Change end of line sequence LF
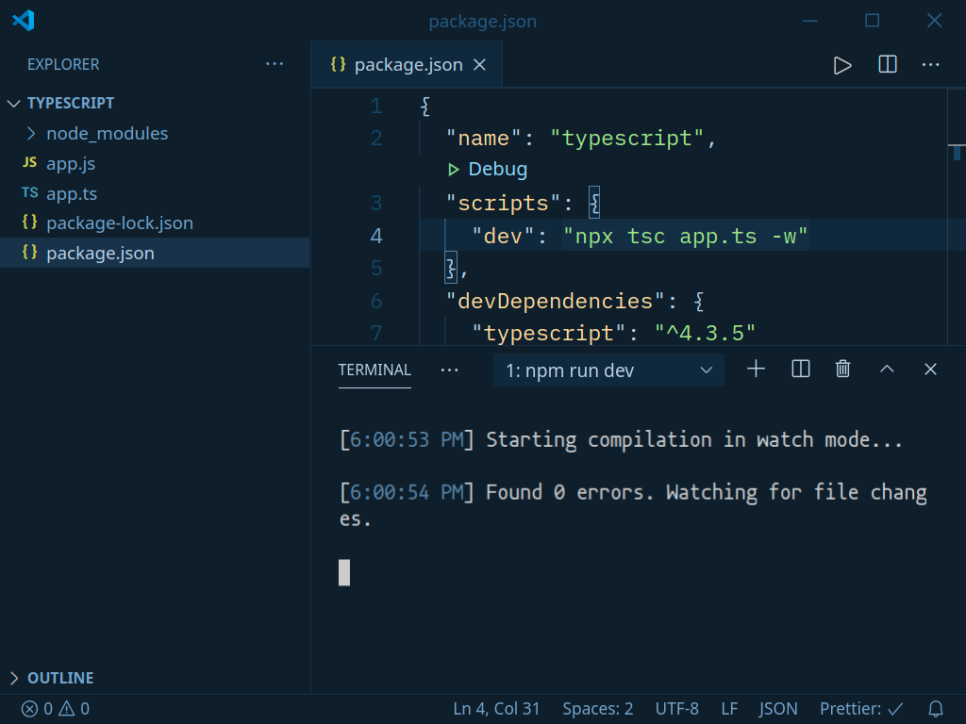This screenshot has width=966, height=724. (x=729, y=709)
